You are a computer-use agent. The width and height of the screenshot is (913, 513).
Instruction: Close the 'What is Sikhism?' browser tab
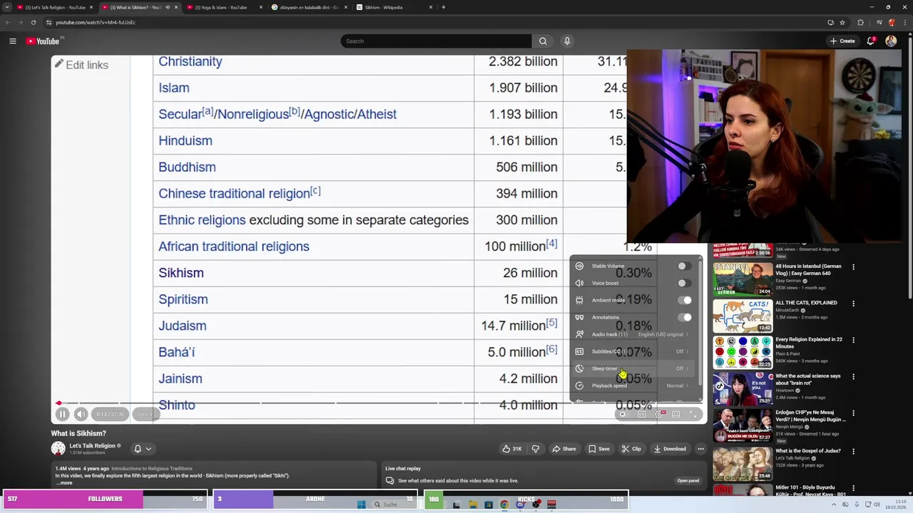point(176,7)
